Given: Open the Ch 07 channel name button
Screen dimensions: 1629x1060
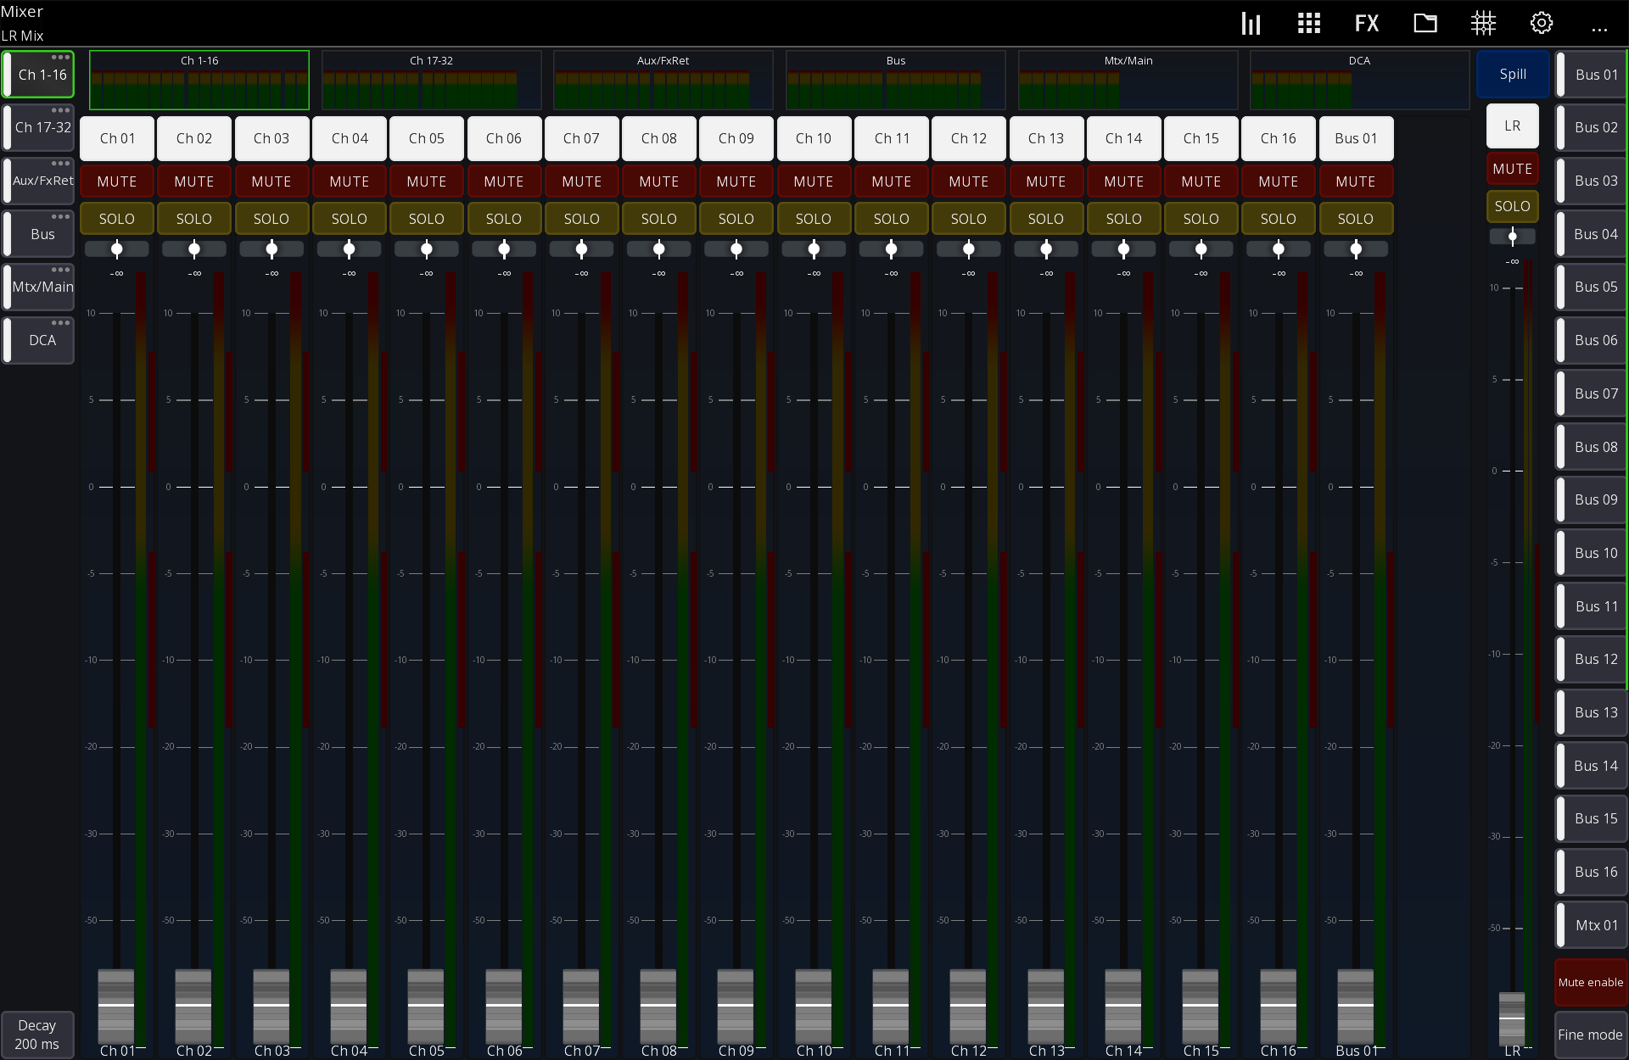Looking at the screenshot, I should 581,138.
